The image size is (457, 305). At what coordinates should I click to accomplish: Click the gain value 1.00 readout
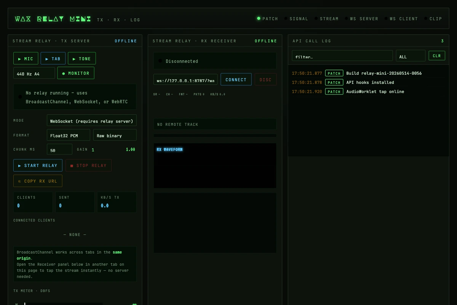point(131,149)
